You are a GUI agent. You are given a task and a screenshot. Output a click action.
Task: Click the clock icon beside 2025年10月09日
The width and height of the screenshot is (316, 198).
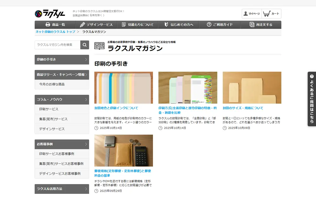point(224,128)
